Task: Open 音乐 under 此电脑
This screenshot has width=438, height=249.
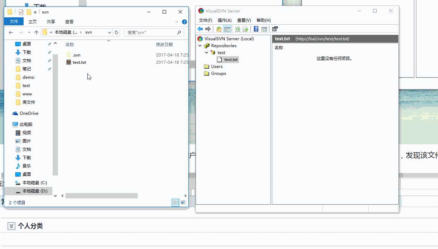Action: click(27, 166)
